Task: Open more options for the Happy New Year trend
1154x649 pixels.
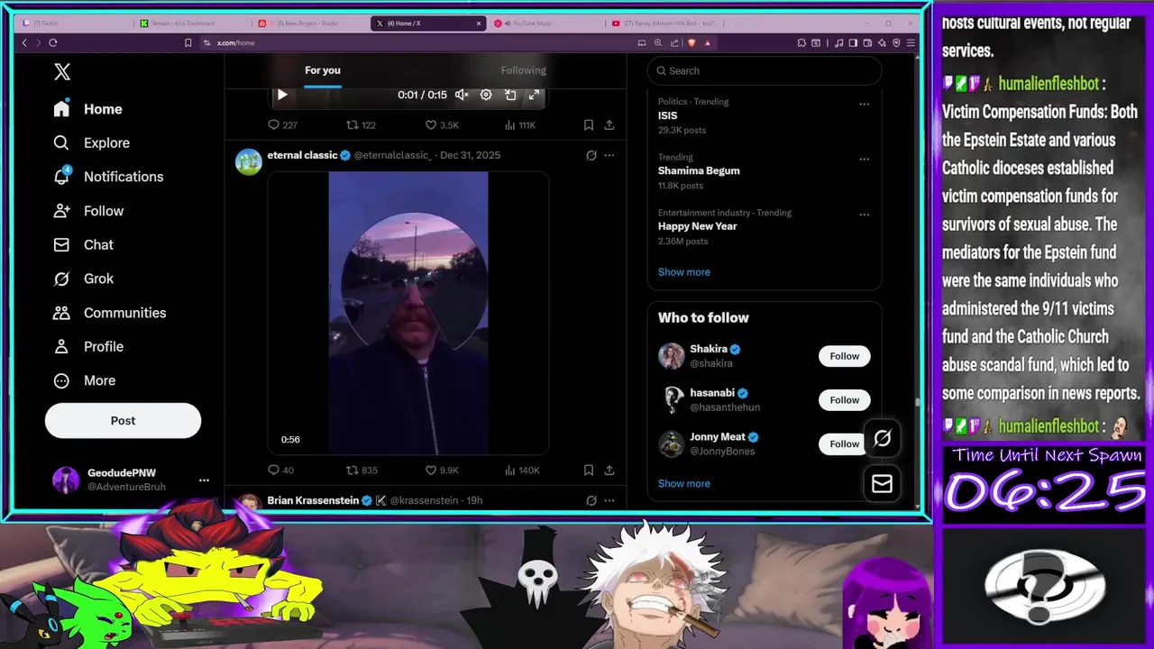Action: point(864,215)
